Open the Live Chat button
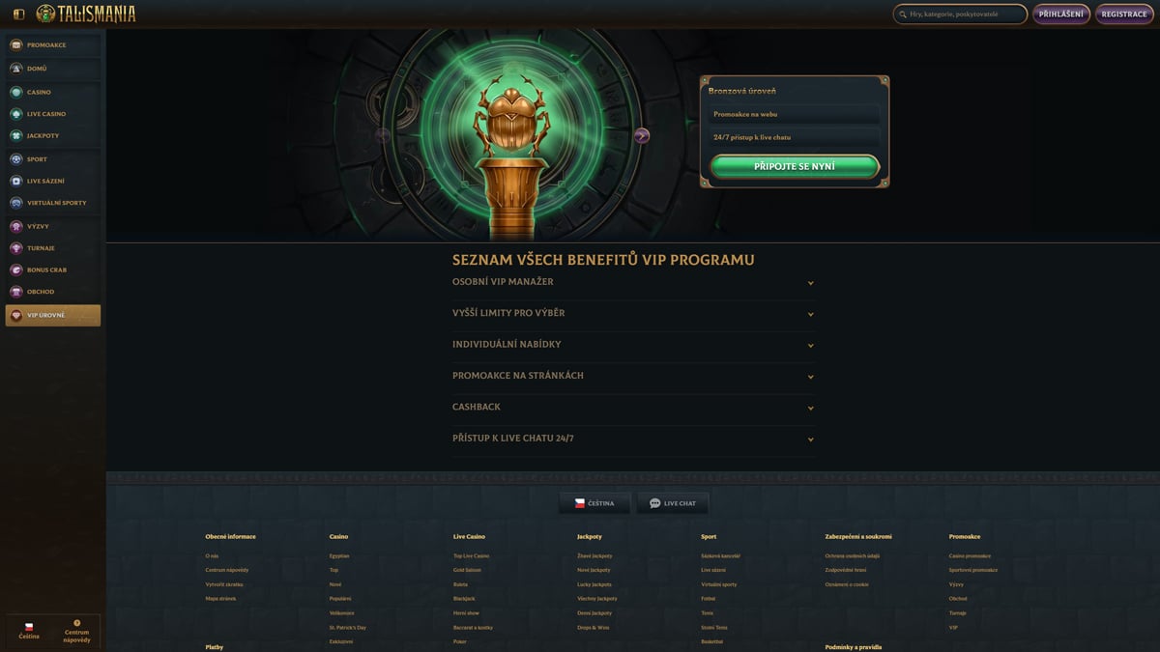Image resolution: width=1160 pixels, height=652 pixels. click(x=673, y=503)
